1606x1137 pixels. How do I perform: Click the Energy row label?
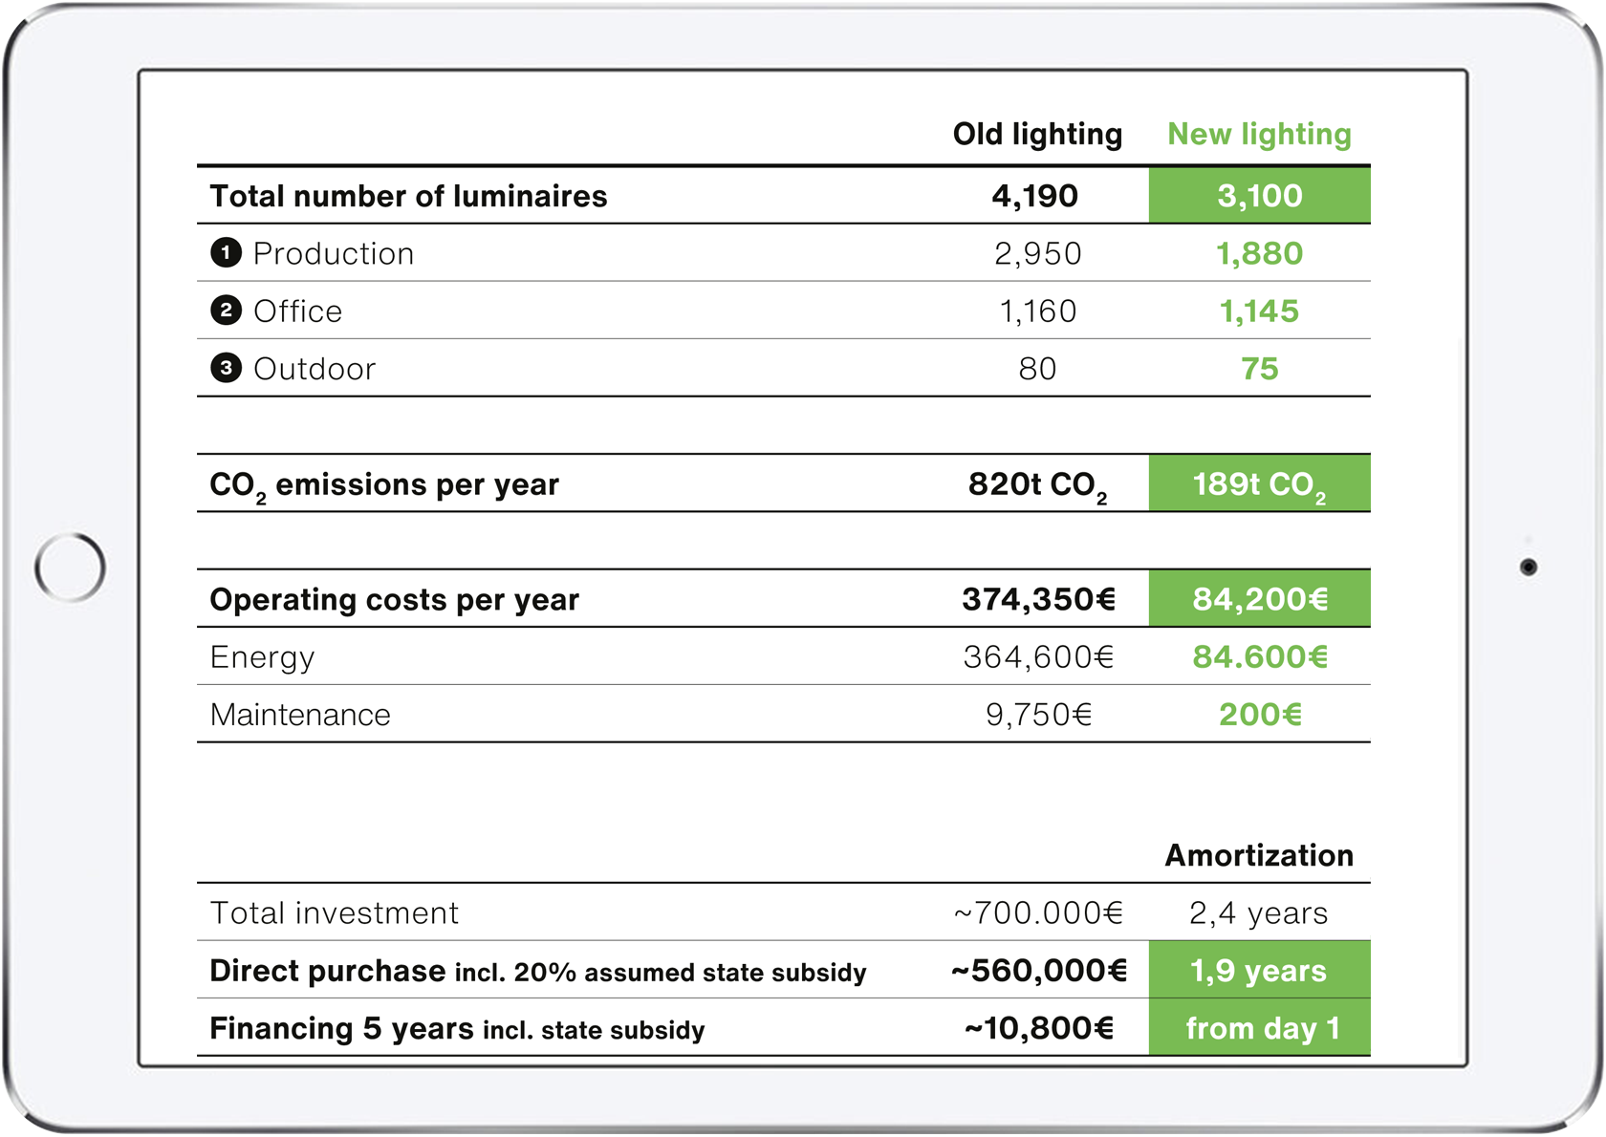coord(262,657)
